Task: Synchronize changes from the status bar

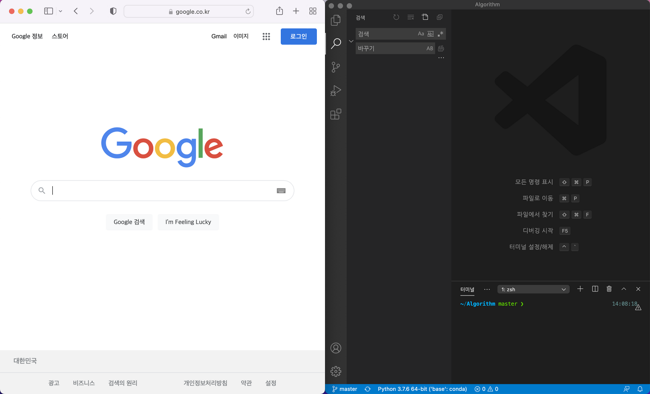Action: coord(367,389)
